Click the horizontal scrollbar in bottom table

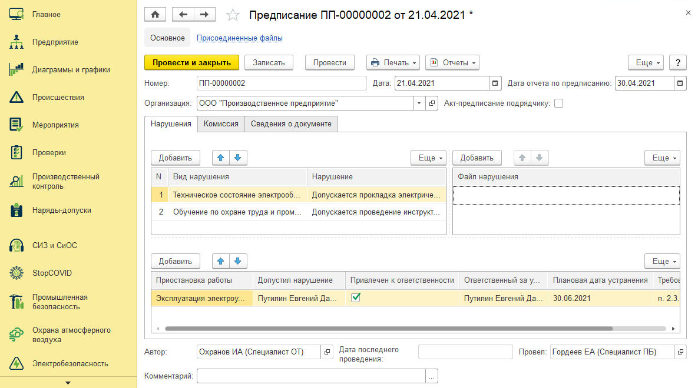click(389, 329)
